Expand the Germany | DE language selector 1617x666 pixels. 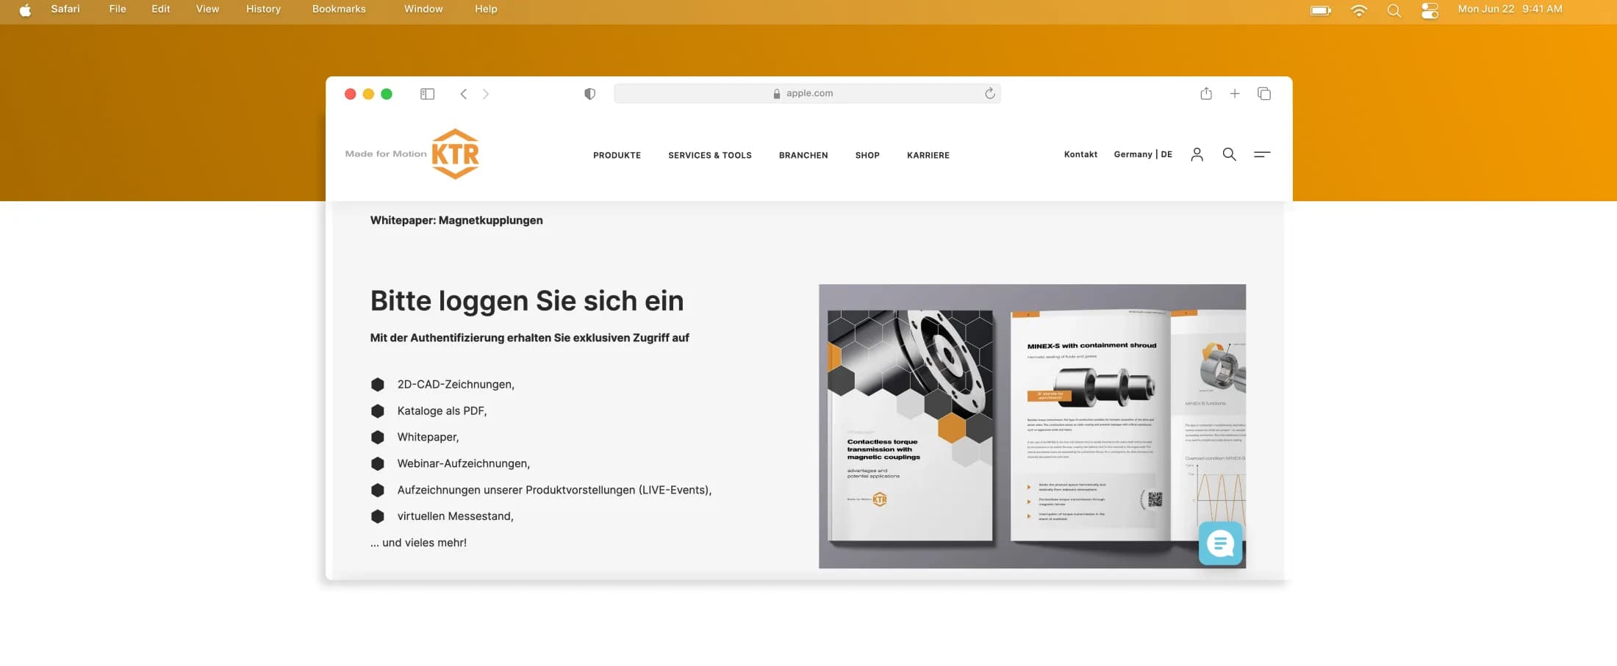click(x=1143, y=154)
